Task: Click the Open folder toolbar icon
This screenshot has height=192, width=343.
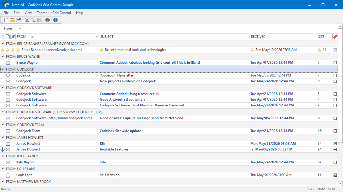Action: 13,20
